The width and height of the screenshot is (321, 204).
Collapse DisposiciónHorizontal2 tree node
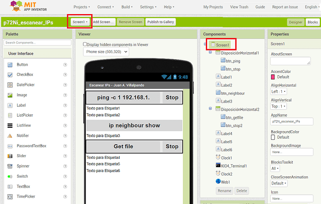(210, 108)
